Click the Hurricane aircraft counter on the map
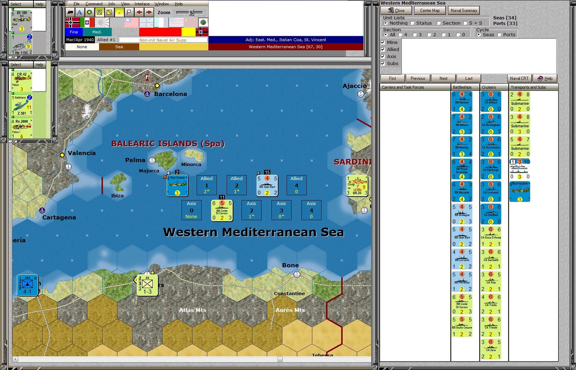 177,185
